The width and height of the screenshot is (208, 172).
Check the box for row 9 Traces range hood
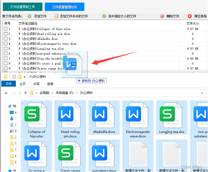5,68
